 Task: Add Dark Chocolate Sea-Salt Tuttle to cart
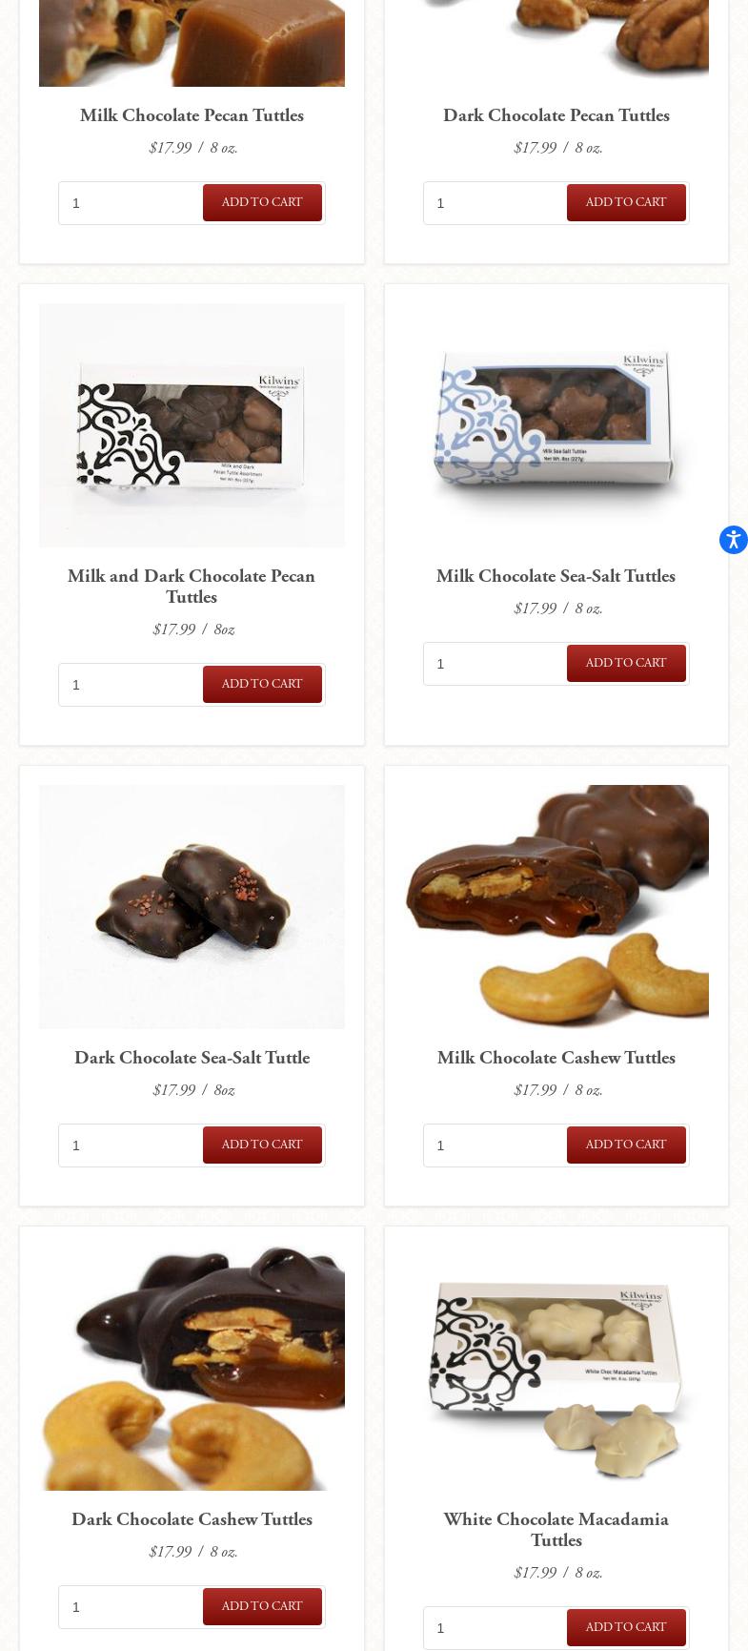[262, 1145]
